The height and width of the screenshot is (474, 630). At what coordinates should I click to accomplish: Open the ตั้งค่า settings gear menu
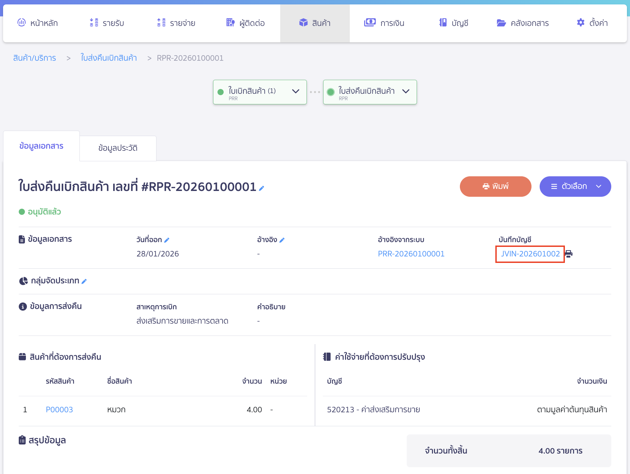pyautogui.click(x=592, y=23)
